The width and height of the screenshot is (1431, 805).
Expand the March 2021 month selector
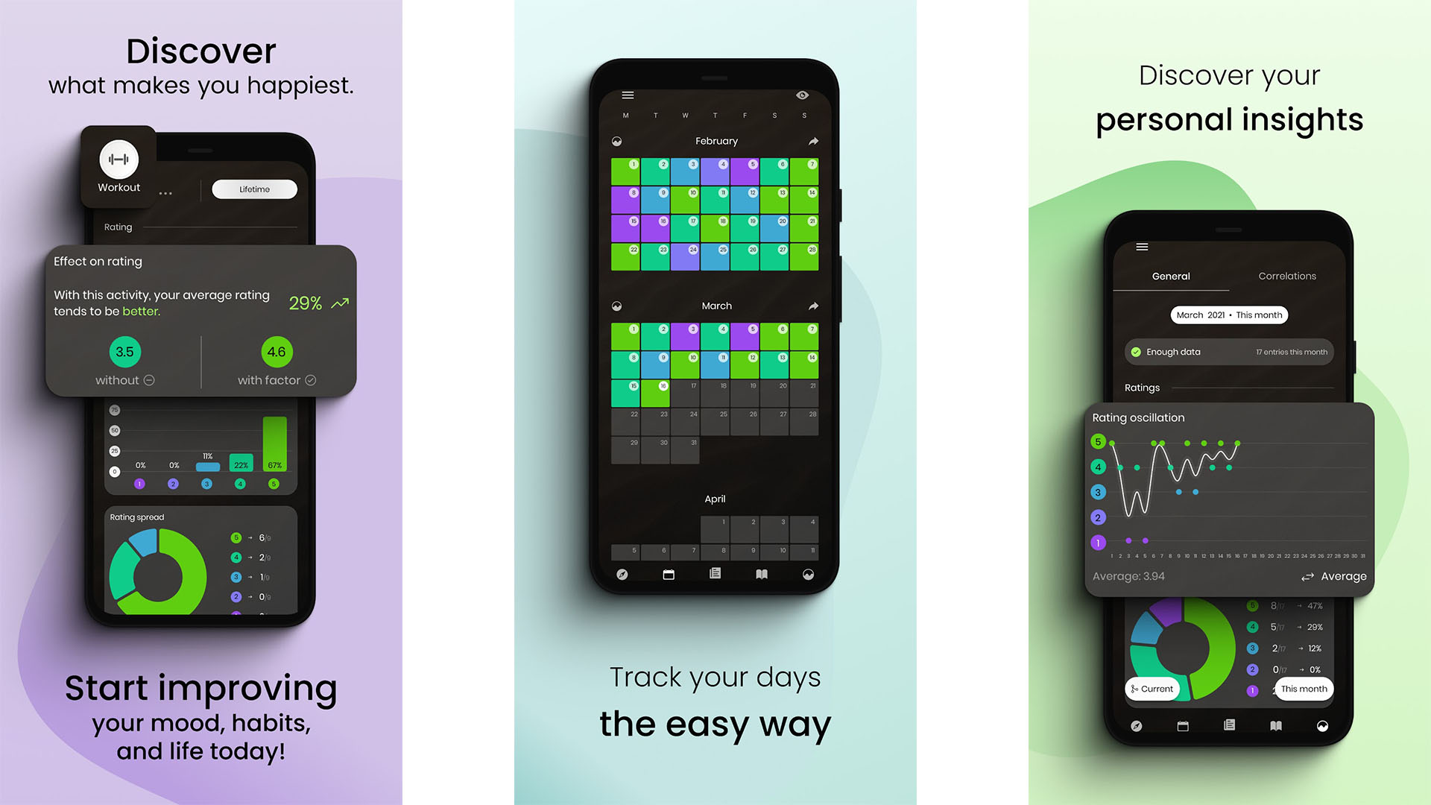click(x=1231, y=315)
